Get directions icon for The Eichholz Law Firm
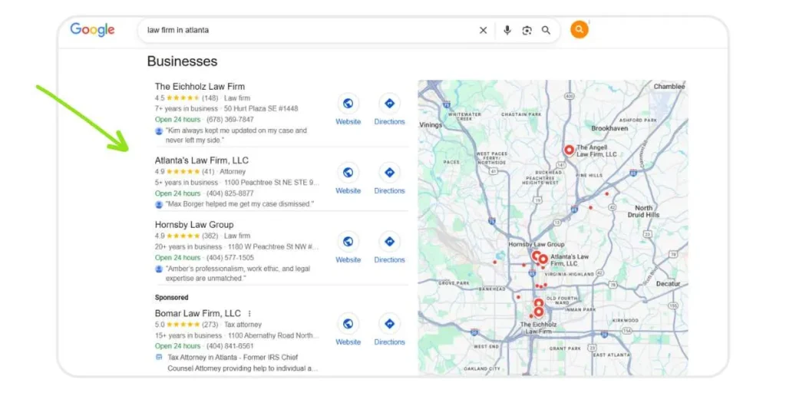 click(x=389, y=104)
